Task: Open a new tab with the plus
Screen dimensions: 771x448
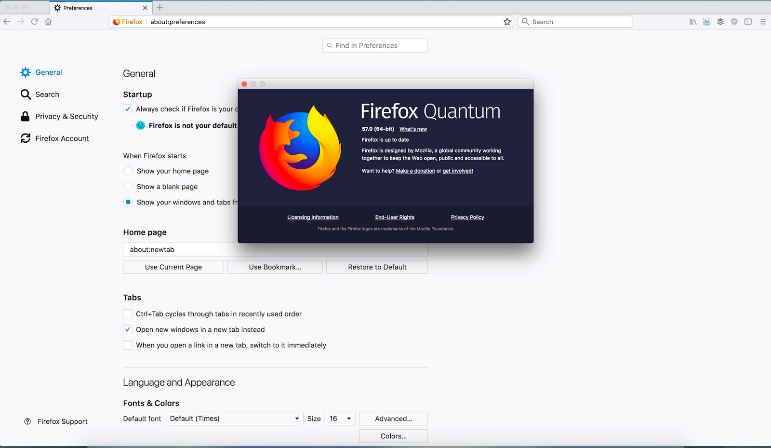Action: click(160, 8)
